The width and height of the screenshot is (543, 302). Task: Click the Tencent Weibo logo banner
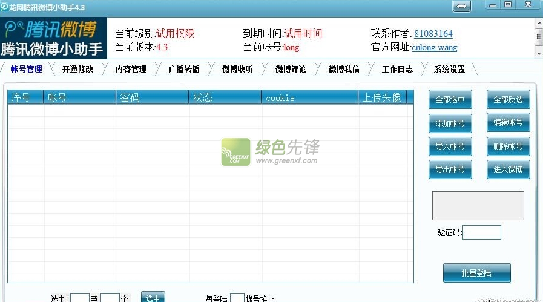coord(53,38)
